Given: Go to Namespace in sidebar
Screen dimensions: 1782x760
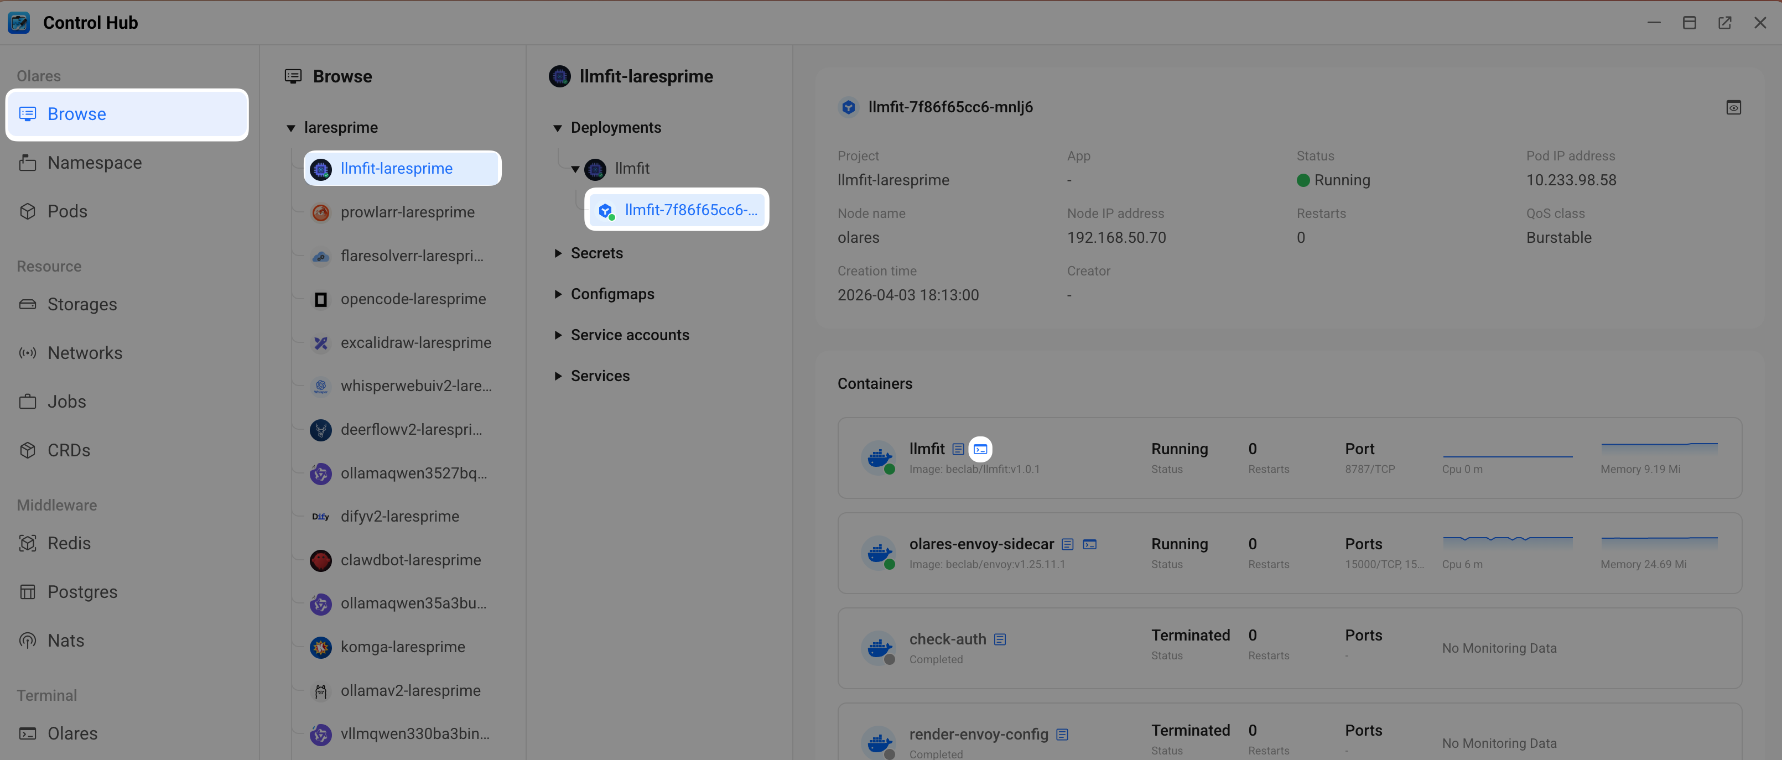Looking at the screenshot, I should click(x=94, y=163).
